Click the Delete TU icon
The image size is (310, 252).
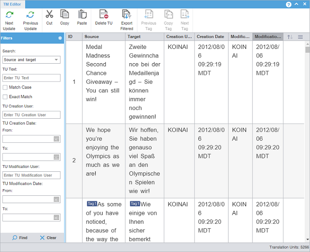104,14
